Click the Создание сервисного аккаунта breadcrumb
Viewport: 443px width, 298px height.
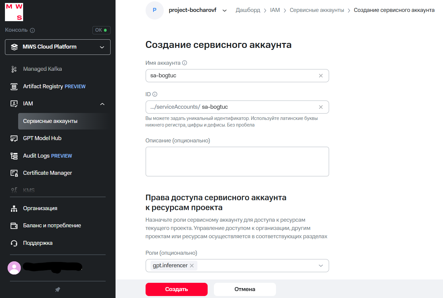click(x=394, y=10)
